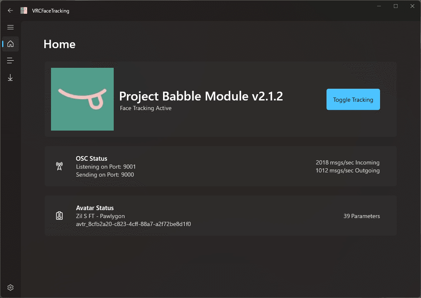This screenshot has height=298, width=421.
Task: Click the 39 Parameters label
Action: pos(361,216)
